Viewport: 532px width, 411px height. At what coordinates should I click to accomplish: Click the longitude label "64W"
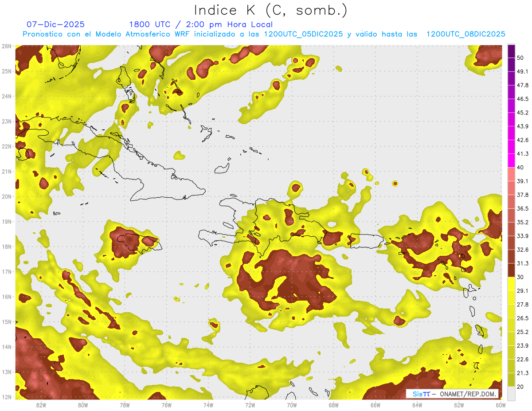(x=417, y=405)
